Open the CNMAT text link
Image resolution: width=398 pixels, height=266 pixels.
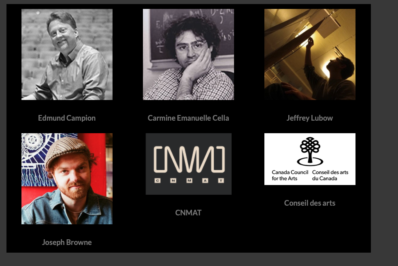188,213
